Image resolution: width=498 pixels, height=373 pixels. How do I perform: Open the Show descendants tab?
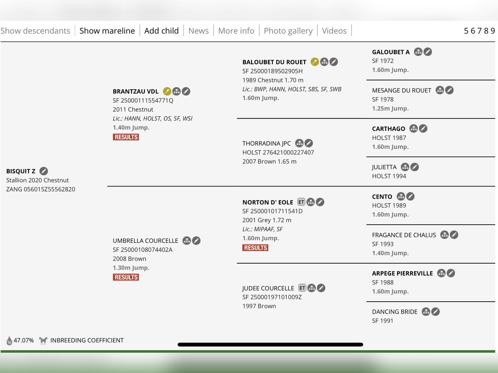pos(35,31)
